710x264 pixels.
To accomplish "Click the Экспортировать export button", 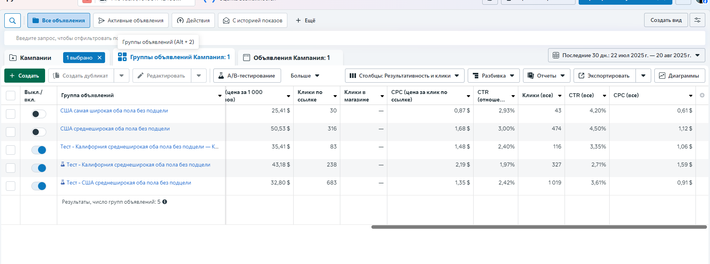I will tap(604, 76).
